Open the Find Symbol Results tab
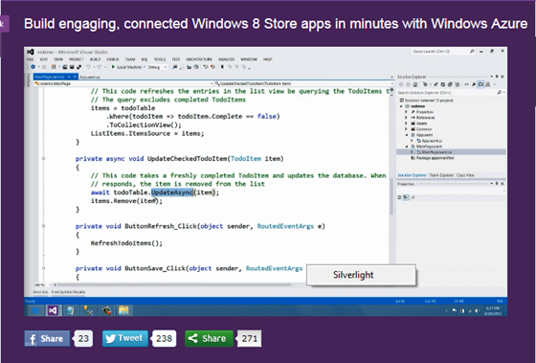This screenshot has width=536, height=363. 68,292
